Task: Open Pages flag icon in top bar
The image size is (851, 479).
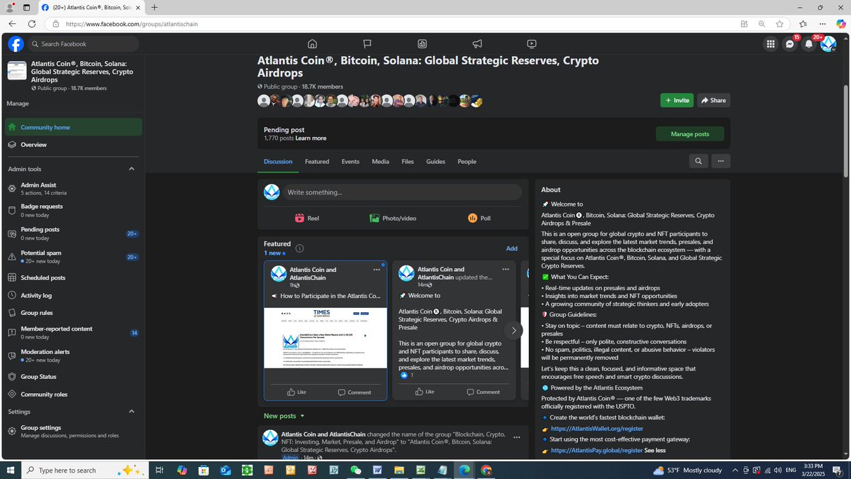Action: pyautogui.click(x=367, y=44)
